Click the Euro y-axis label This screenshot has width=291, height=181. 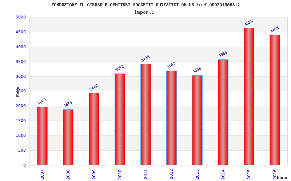click(18, 92)
